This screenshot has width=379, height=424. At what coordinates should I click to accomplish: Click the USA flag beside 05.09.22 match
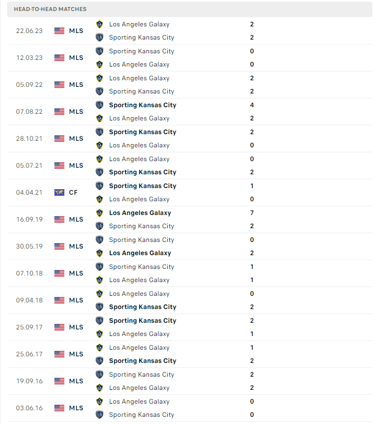pos(59,85)
